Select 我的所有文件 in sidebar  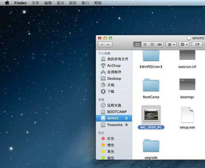coord(114,59)
